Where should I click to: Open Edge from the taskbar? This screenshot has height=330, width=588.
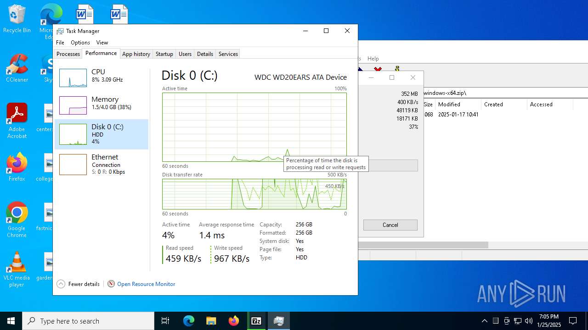(189, 321)
